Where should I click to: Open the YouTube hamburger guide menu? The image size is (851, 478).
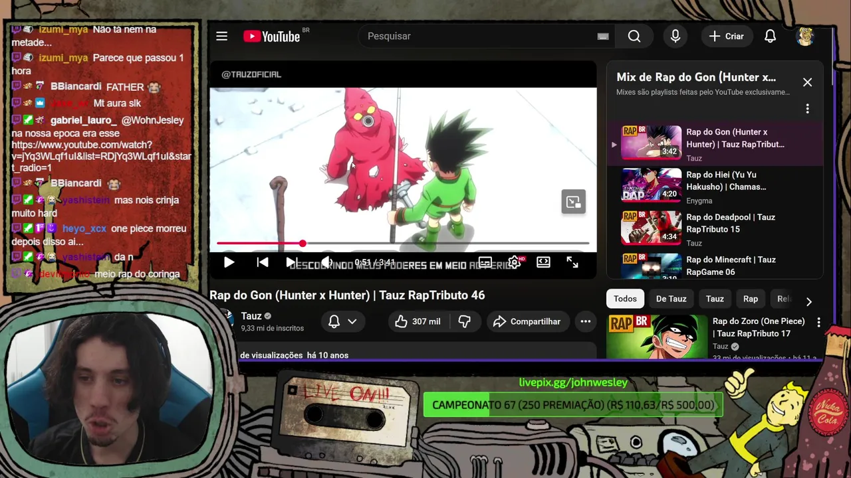[221, 37]
